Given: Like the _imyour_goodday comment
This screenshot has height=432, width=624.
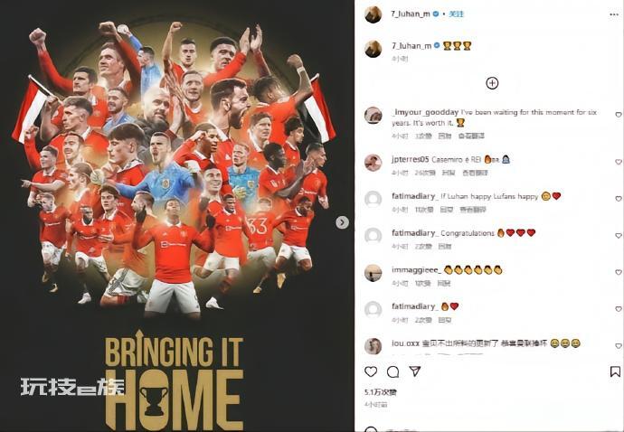Looking at the screenshot, I should click(619, 115).
